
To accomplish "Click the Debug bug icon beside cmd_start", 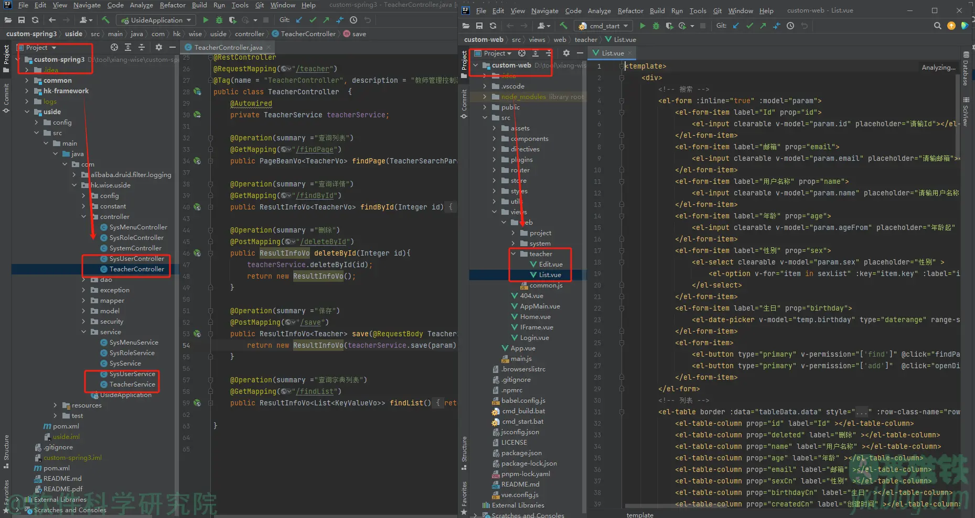I will (656, 26).
